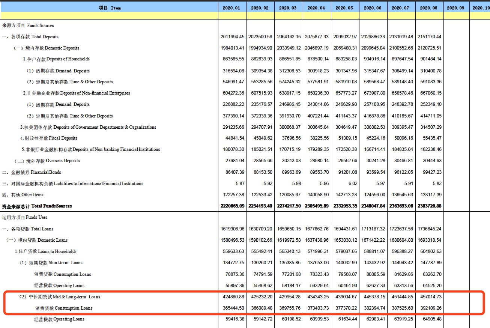Click the Other Items 2020.07 value
Viewport: 490px width, 328px height.
402,195
